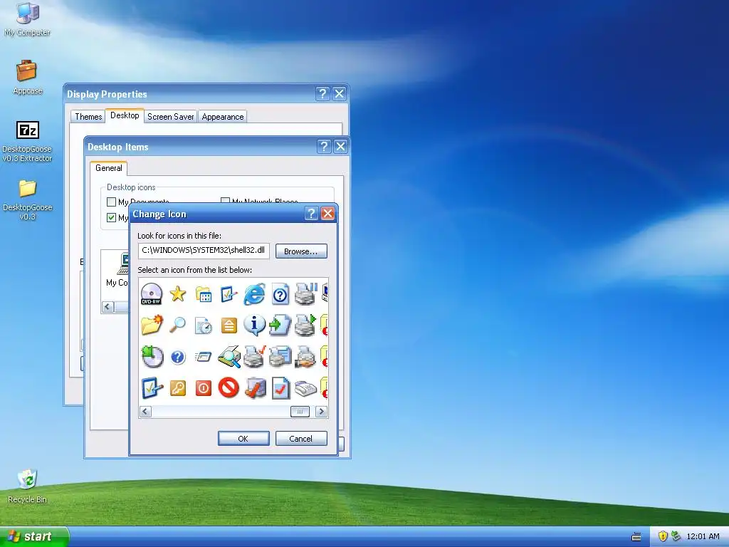This screenshot has height=547, width=729.
Task: Select the Desktop tab in Display Properties
Action: pyautogui.click(x=125, y=115)
